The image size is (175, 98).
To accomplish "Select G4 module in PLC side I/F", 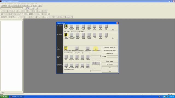I will tap(100, 35).
